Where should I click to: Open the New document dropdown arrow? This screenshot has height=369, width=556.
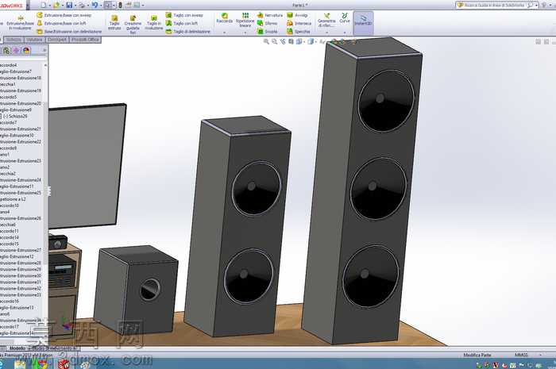pyautogui.click(x=49, y=5)
